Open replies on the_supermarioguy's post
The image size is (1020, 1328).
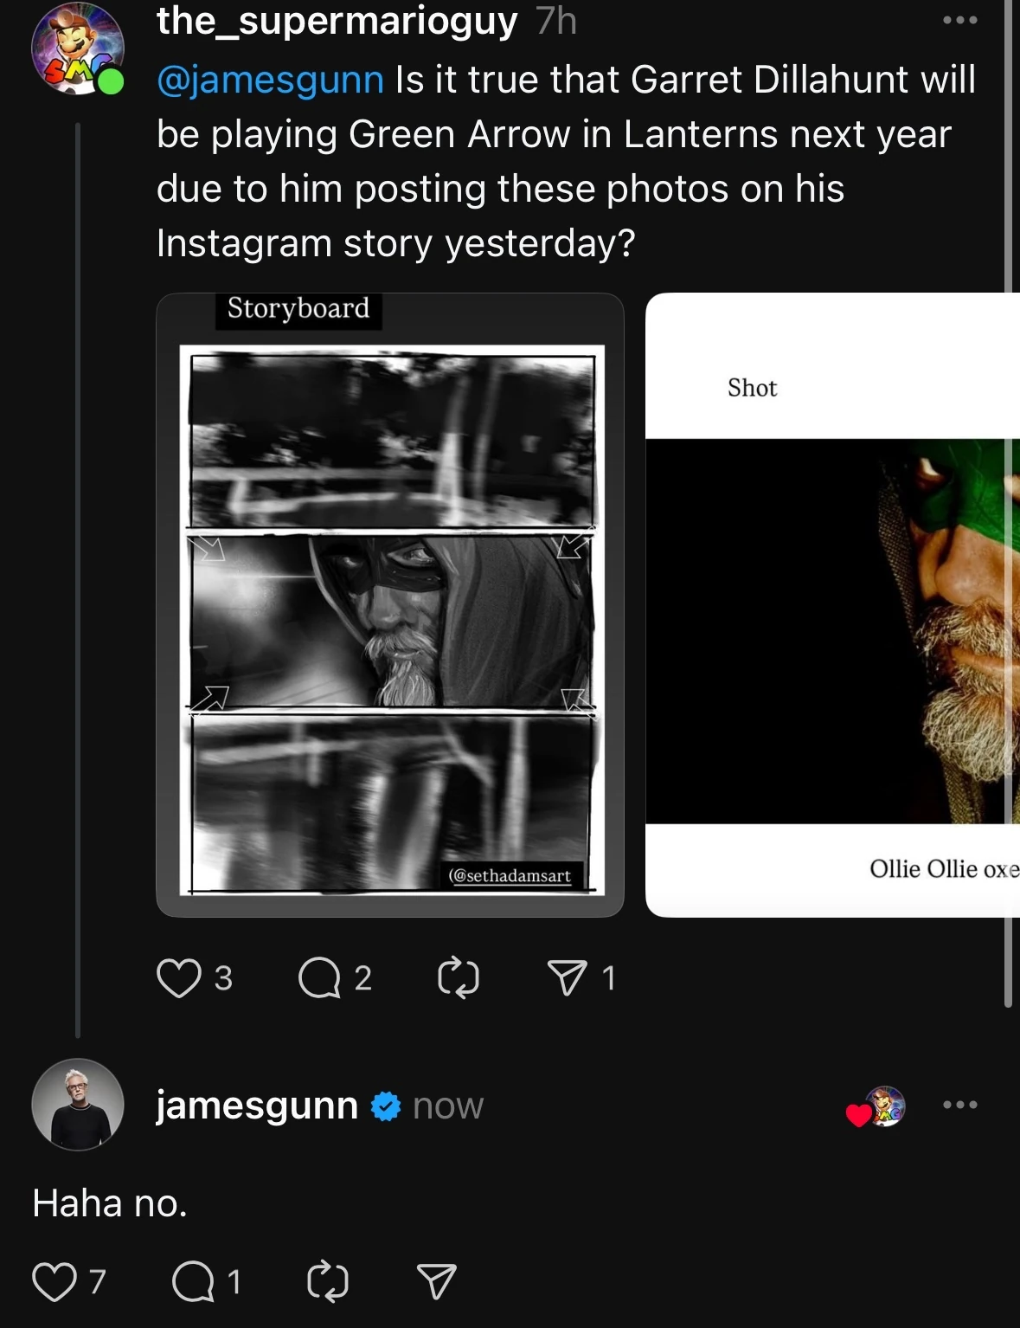(319, 978)
